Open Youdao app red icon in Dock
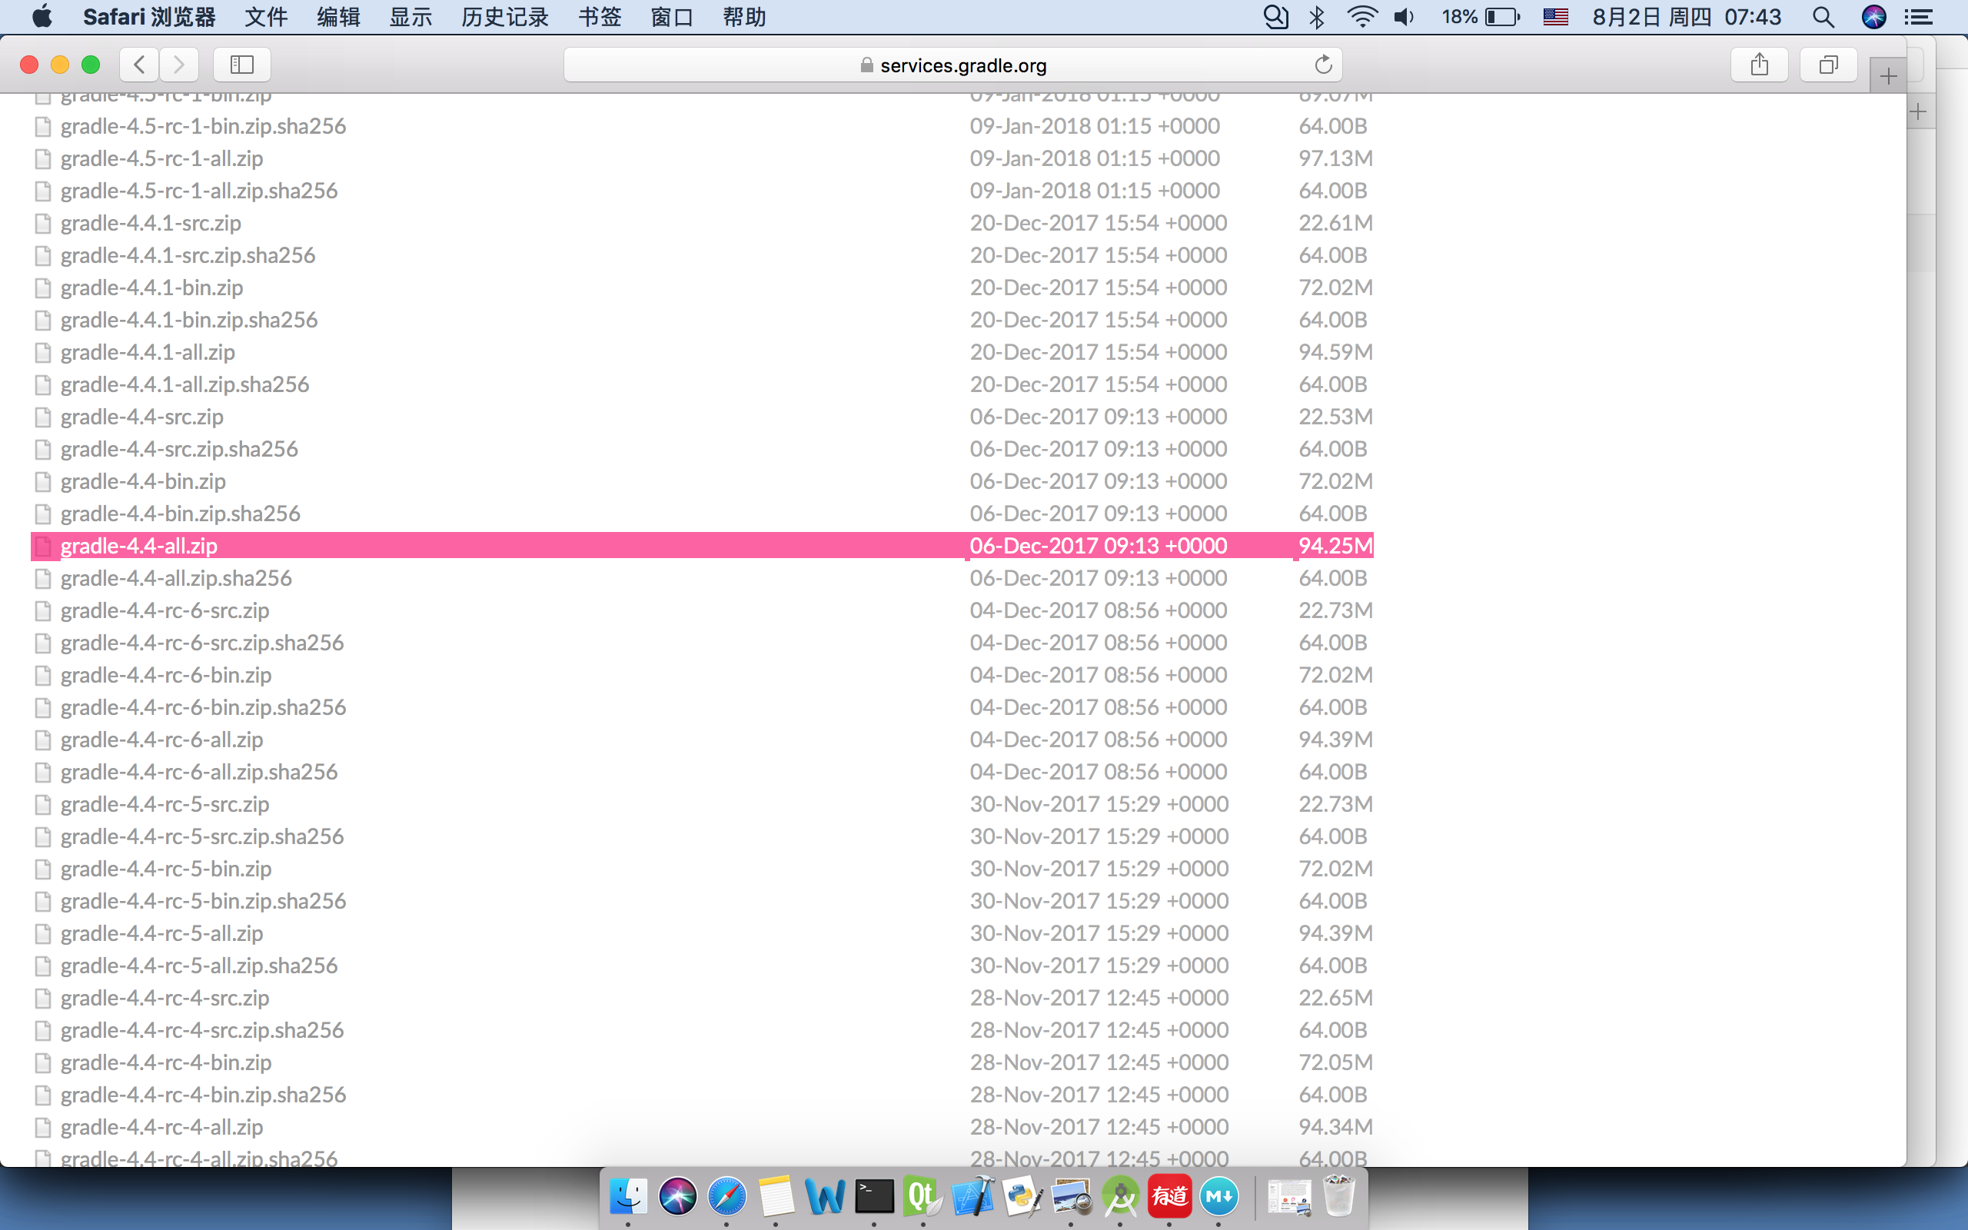Screen dimensions: 1968x1230 tap(1169, 1196)
